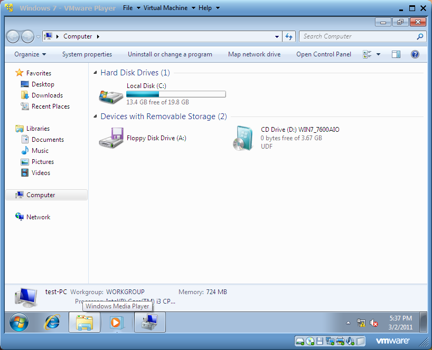The image size is (432, 350).
Task: Show hidden tray icons arrow
Action: 348,323
